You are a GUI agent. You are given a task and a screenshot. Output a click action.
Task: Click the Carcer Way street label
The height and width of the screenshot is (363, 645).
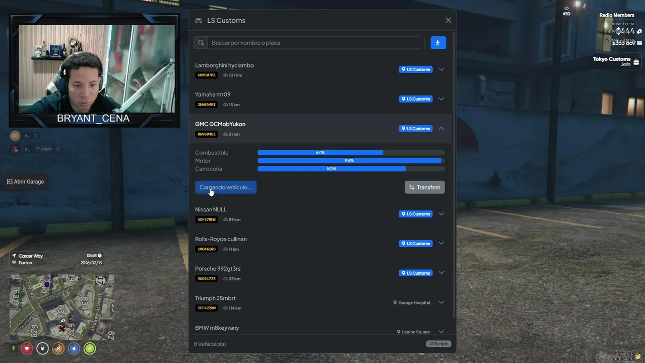click(31, 256)
